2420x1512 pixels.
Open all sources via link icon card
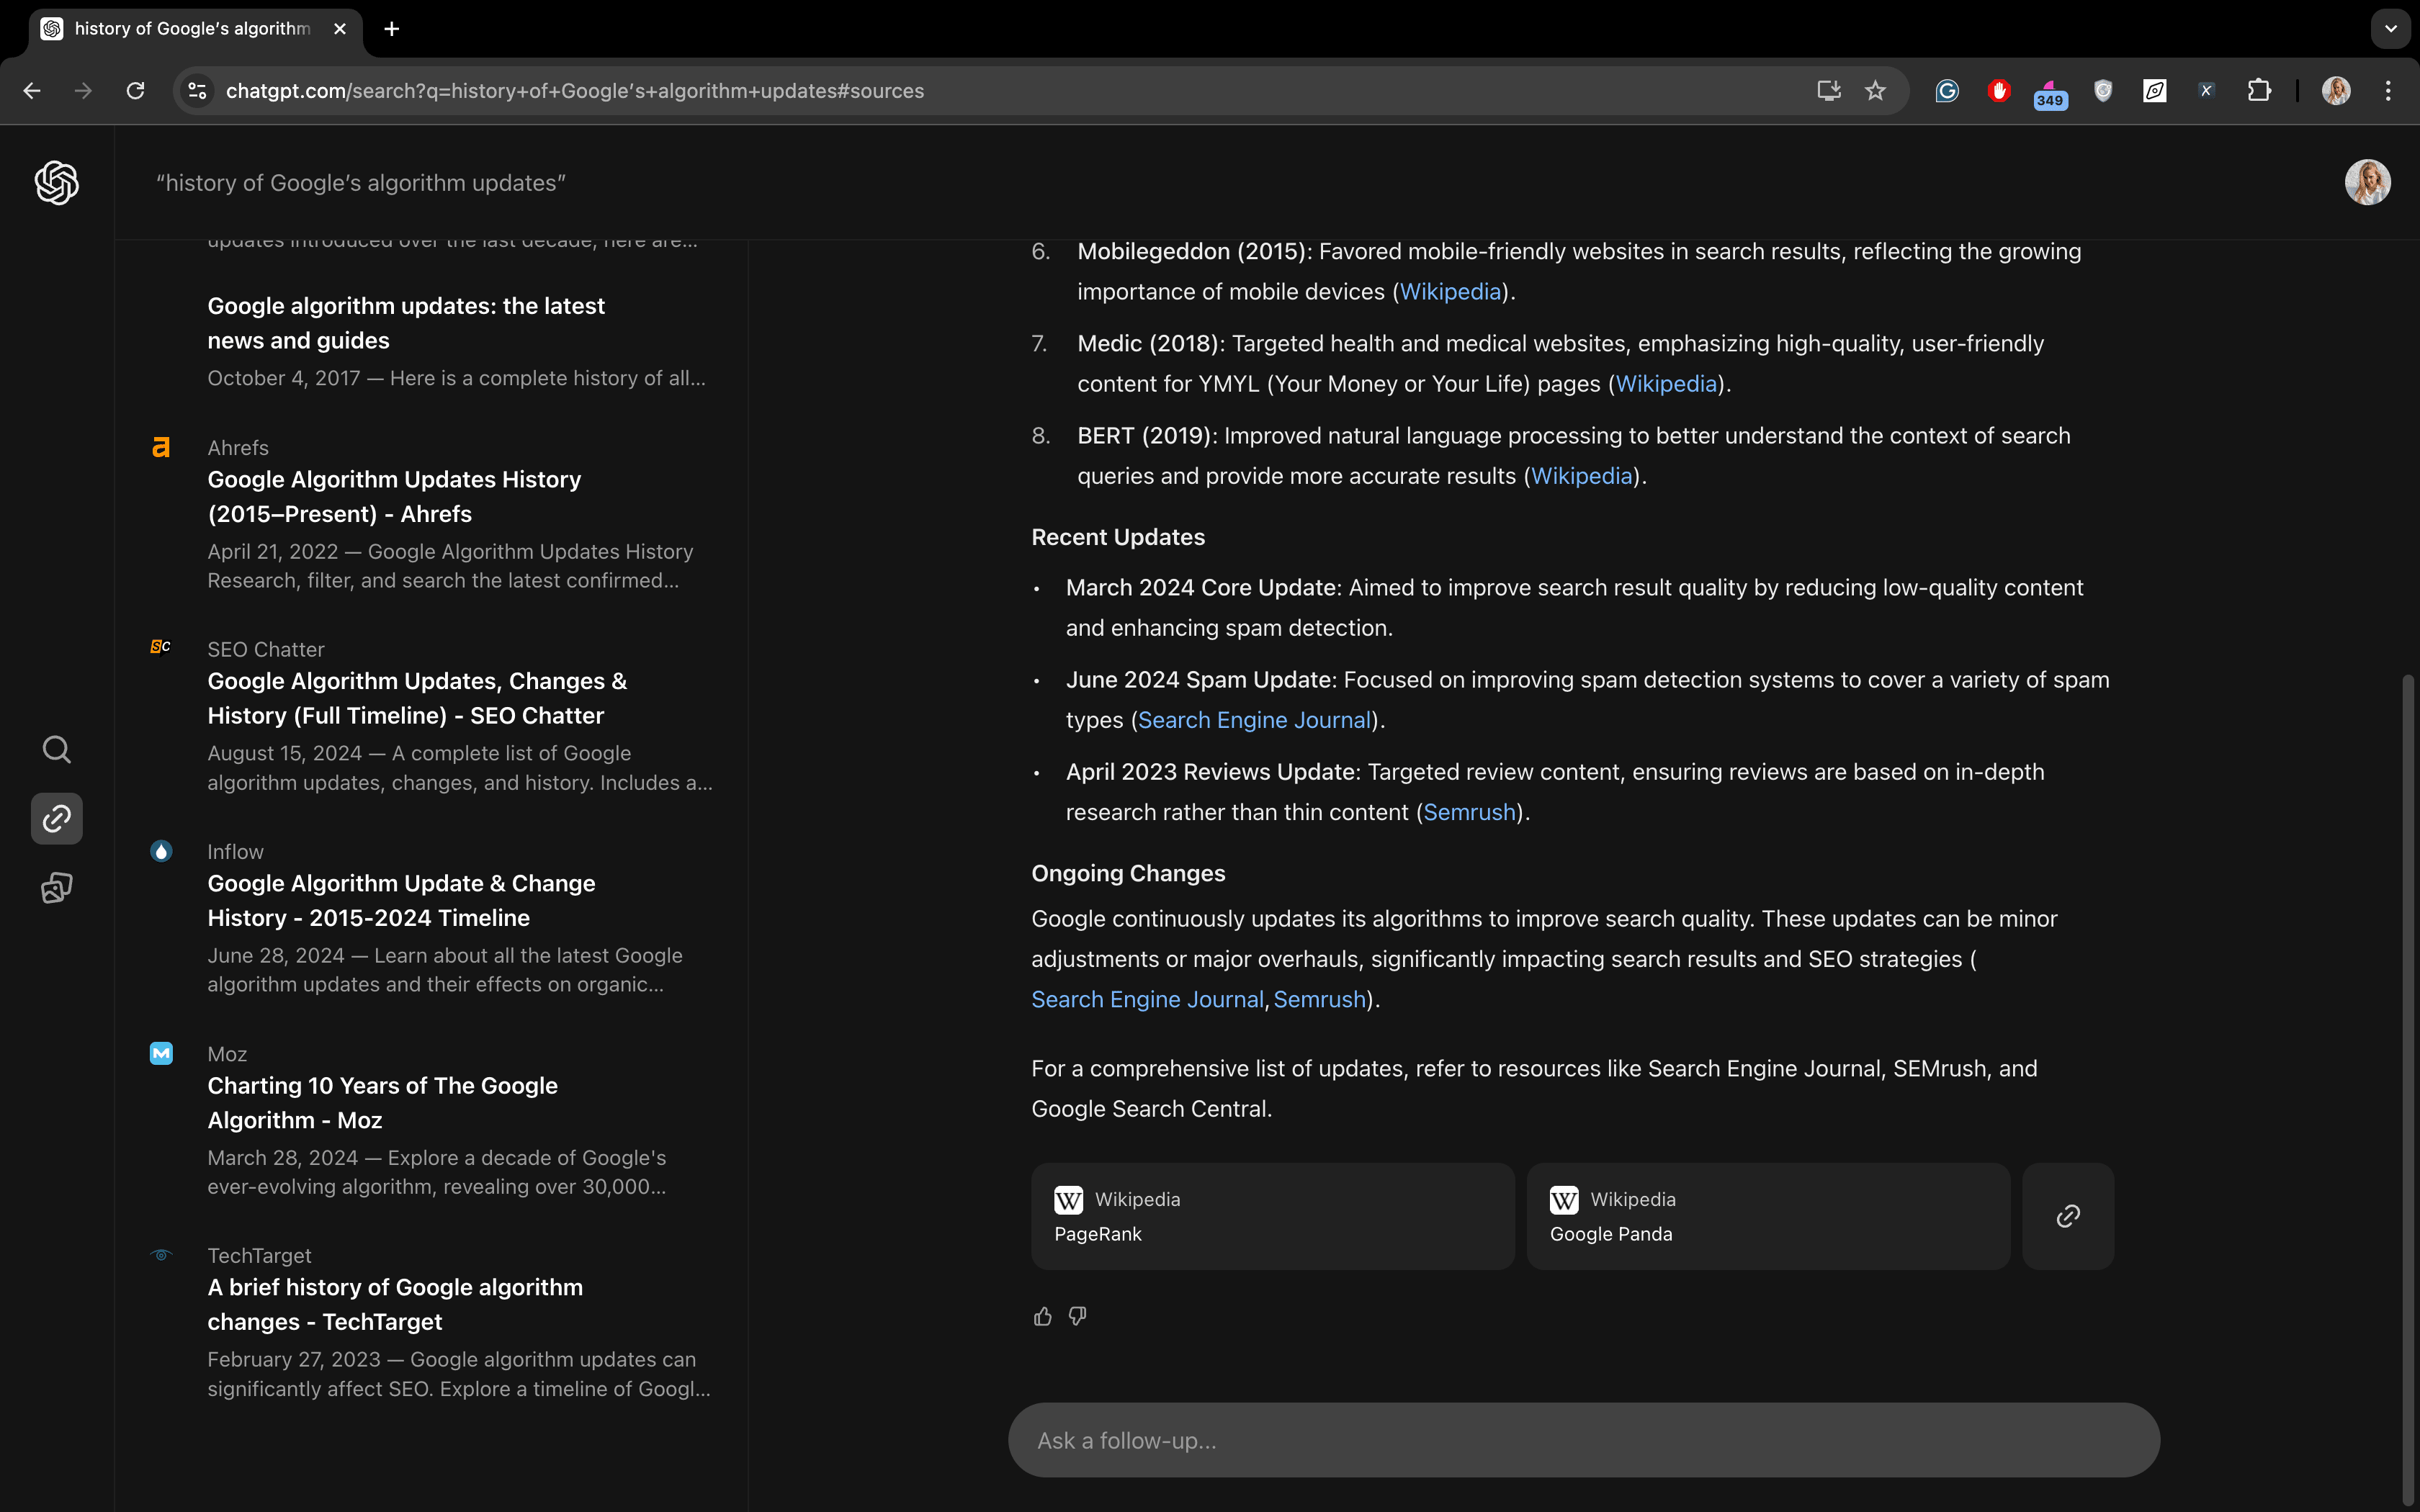2068,1216
